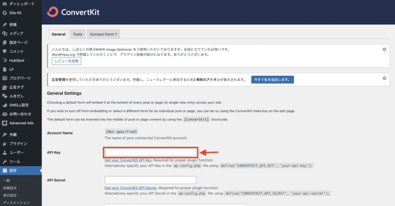The height and width of the screenshot is (206, 395).
Task: Focus the API Key input field
Action: point(150,152)
